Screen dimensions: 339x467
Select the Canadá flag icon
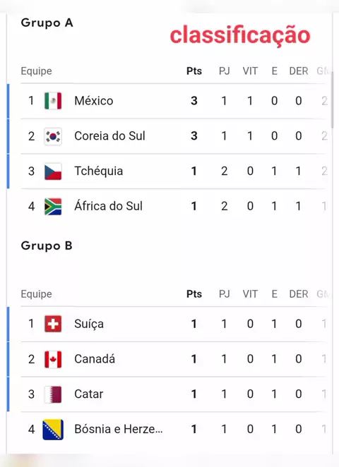click(53, 359)
